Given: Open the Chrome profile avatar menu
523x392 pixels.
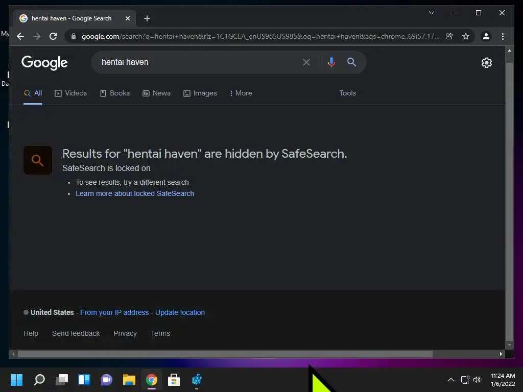Looking at the screenshot, I should click(486, 36).
